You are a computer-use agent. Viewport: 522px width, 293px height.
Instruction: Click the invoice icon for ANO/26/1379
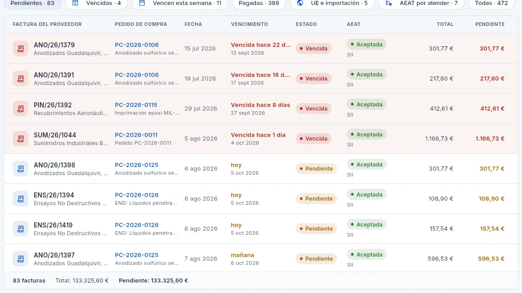[x=20, y=49]
